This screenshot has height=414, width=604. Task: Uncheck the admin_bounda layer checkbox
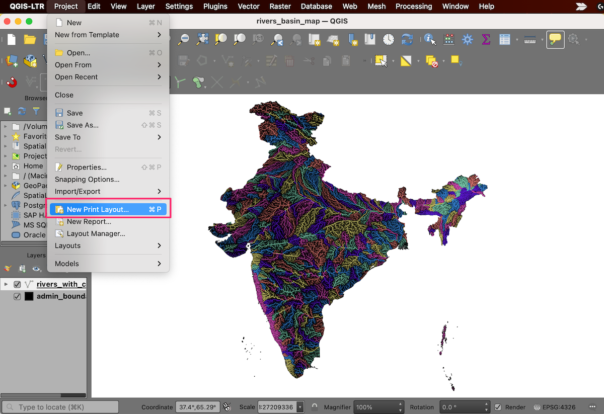[x=17, y=296]
